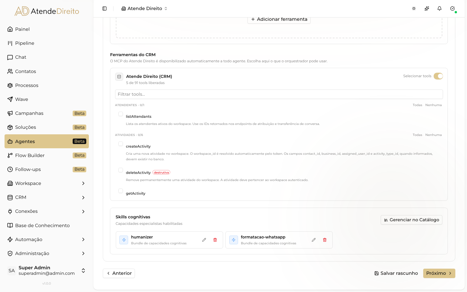
Task: Click the formatacao-whatsapp lightning bolt icon
Action: (233, 240)
